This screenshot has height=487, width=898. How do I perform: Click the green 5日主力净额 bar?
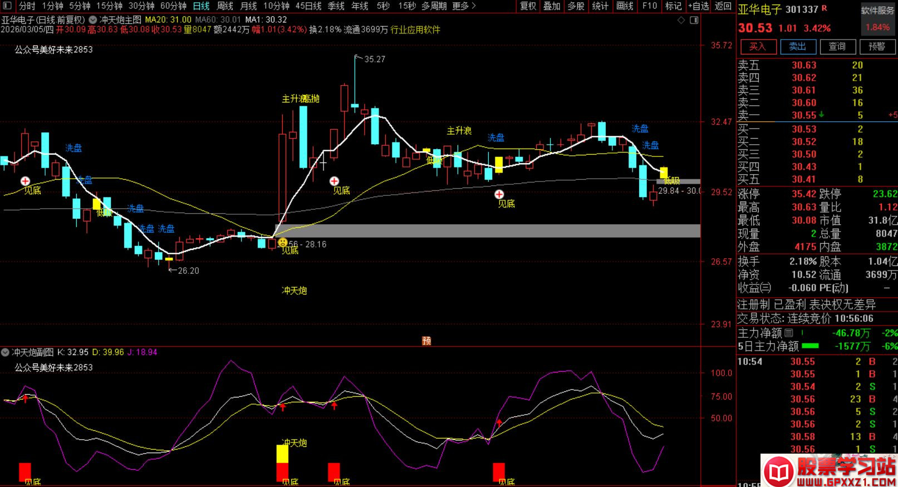pos(810,346)
